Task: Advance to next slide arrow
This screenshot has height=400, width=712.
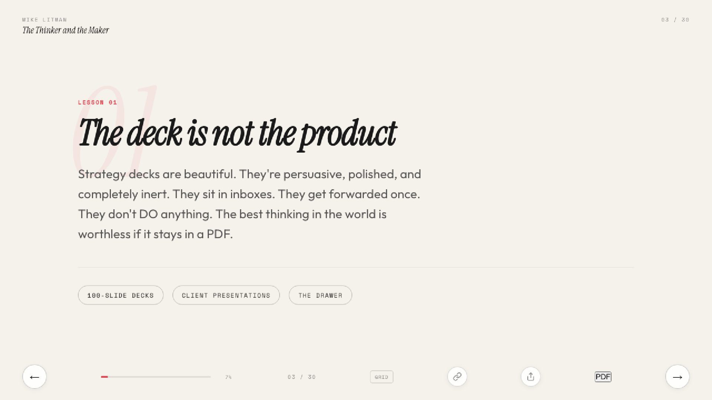Action: click(x=678, y=377)
